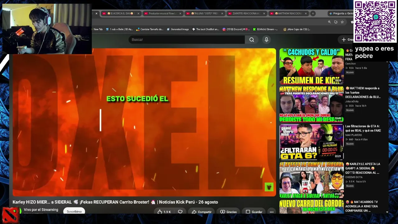Image resolution: width=398 pixels, height=224 pixels.
Task: Switch to 'ZAPATITO REACCIONA' tab
Action: pyautogui.click(x=246, y=13)
